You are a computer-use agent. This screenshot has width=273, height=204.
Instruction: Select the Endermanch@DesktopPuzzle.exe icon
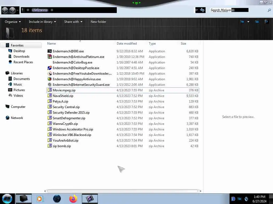tap(50, 68)
